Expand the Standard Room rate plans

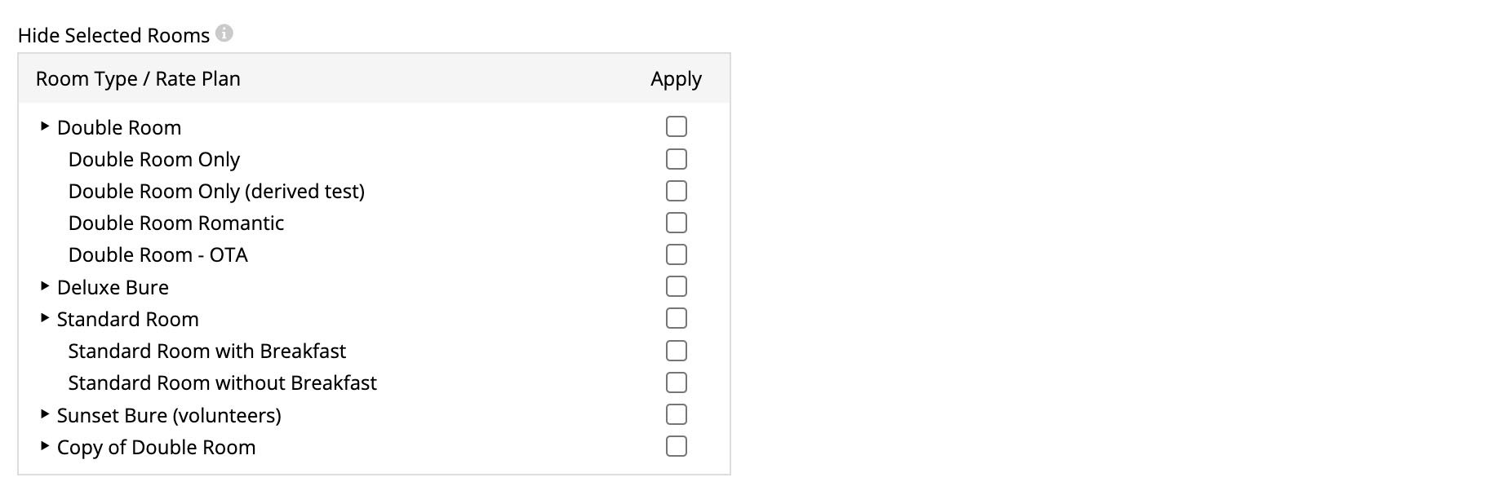tap(44, 318)
